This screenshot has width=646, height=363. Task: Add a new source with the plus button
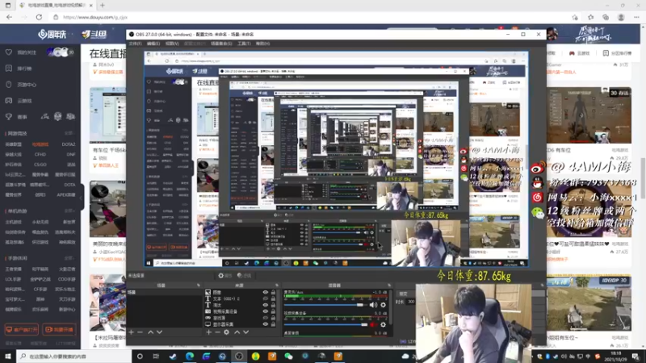(x=209, y=332)
